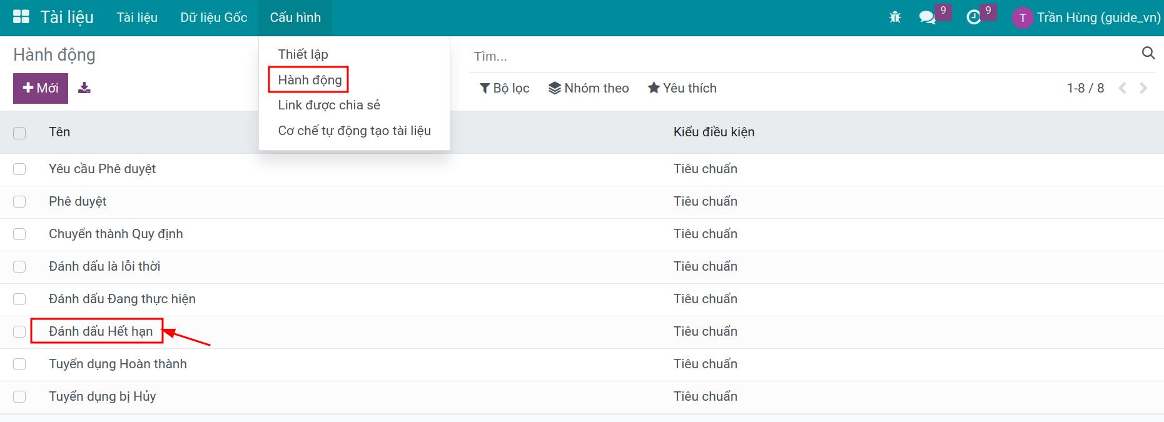Viewport: 1164px width, 422px height.
Task: Open the clock activities icon
Action: [973, 18]
